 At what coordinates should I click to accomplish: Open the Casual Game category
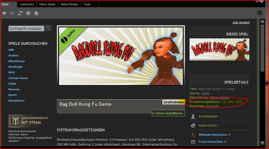18,78
